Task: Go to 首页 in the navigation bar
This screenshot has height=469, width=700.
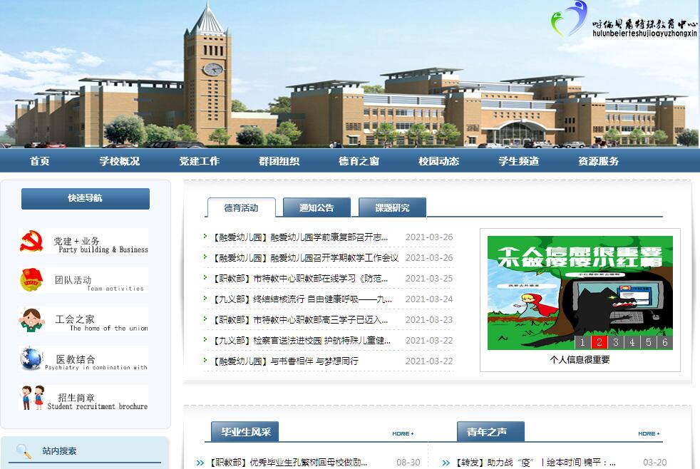Action: click(x=40, y=161)
